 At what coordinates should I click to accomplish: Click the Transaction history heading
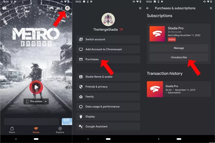[165, 73]
